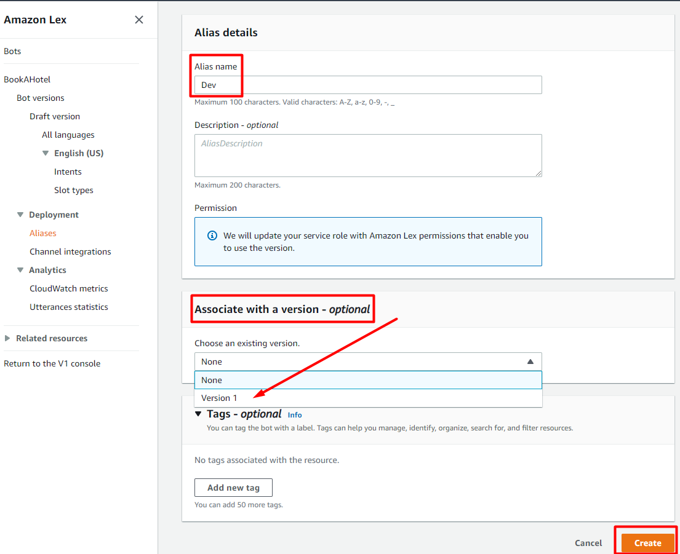Select Version 1 from the version dropdown
Viewport: 680px width, 554px height.
point(218,398)
